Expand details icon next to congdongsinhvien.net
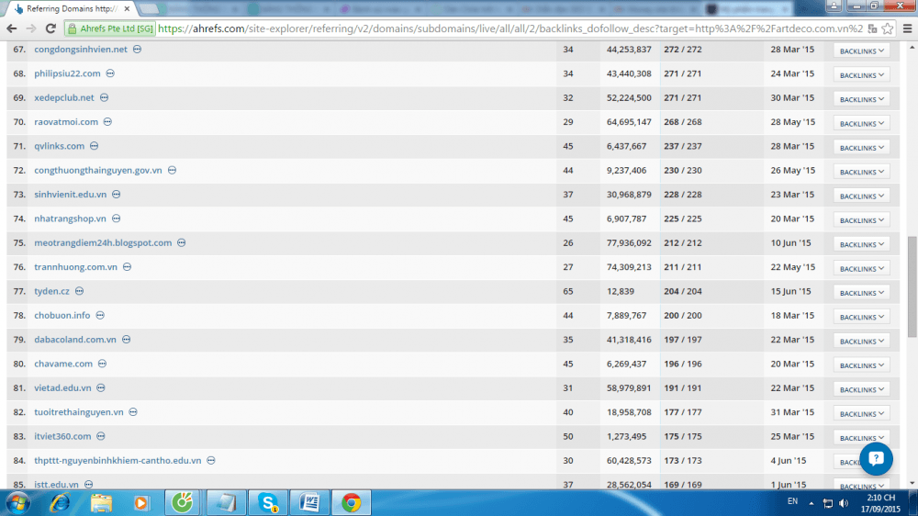Viewport: 918px width, 516px height. 137,50
